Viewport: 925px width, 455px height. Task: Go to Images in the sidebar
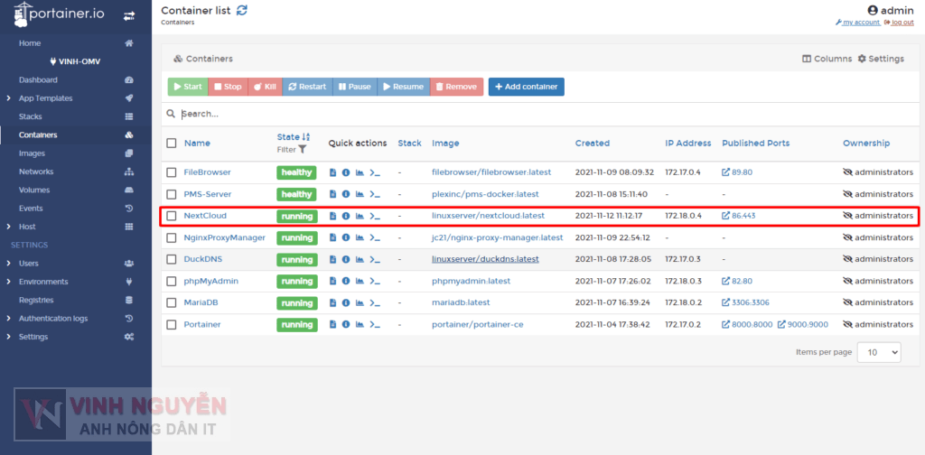(x=32, y=153)
